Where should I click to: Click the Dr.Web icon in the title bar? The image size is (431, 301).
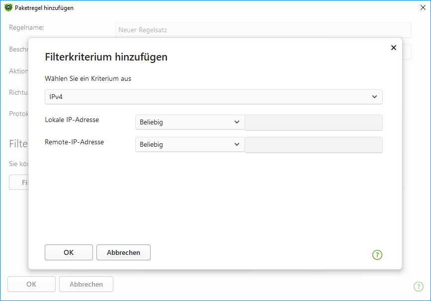tap(8, 7)
